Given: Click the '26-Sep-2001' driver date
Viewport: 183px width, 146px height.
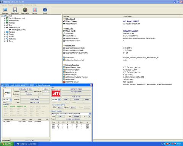Looking at the screenshot, I should pyautogui.click(x=128, y=79).
